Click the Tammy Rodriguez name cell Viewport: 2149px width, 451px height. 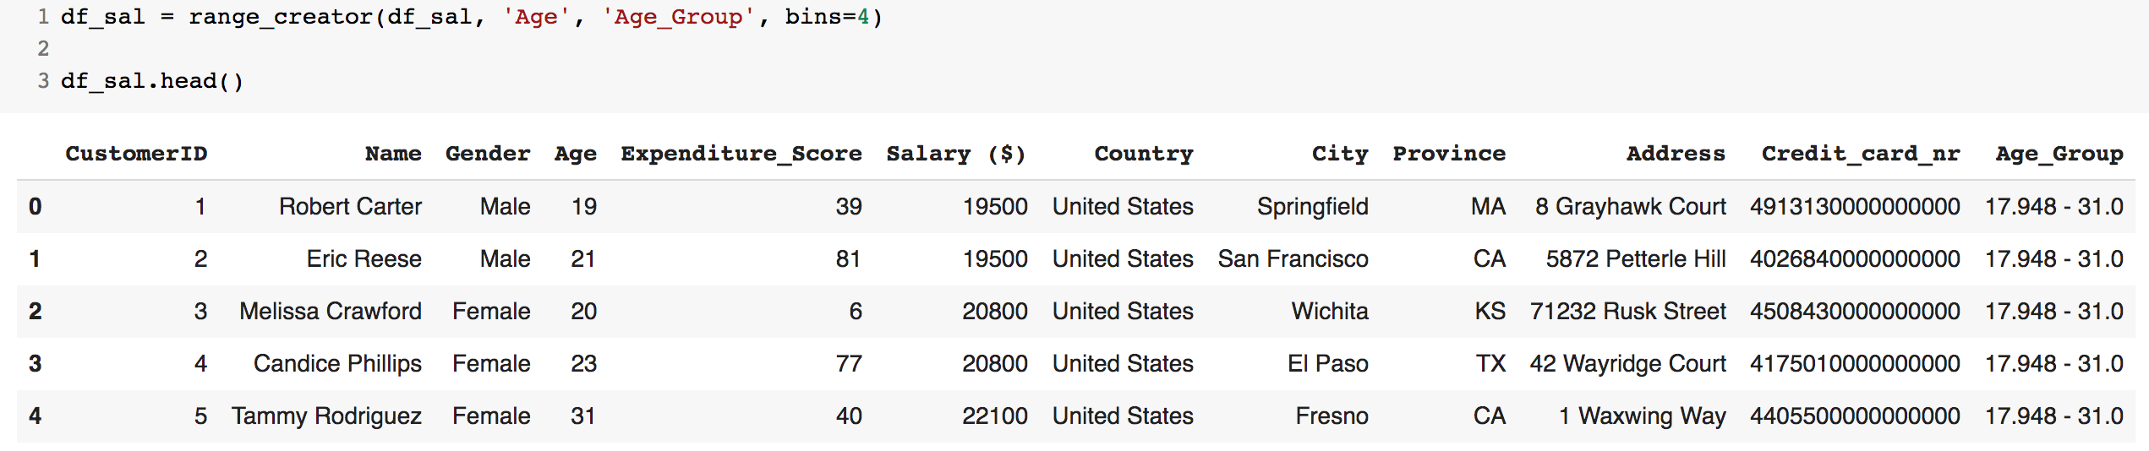(326, 416)
